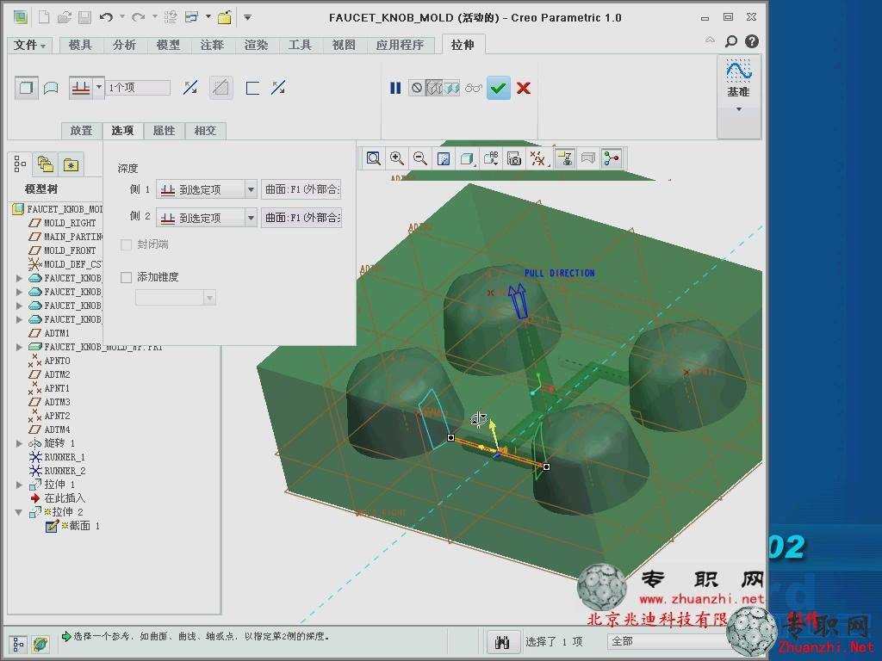Click the 1个项 depth reference field
This screenshot has height=661, width=882.
pyautogui.click(x=138, y=88)
